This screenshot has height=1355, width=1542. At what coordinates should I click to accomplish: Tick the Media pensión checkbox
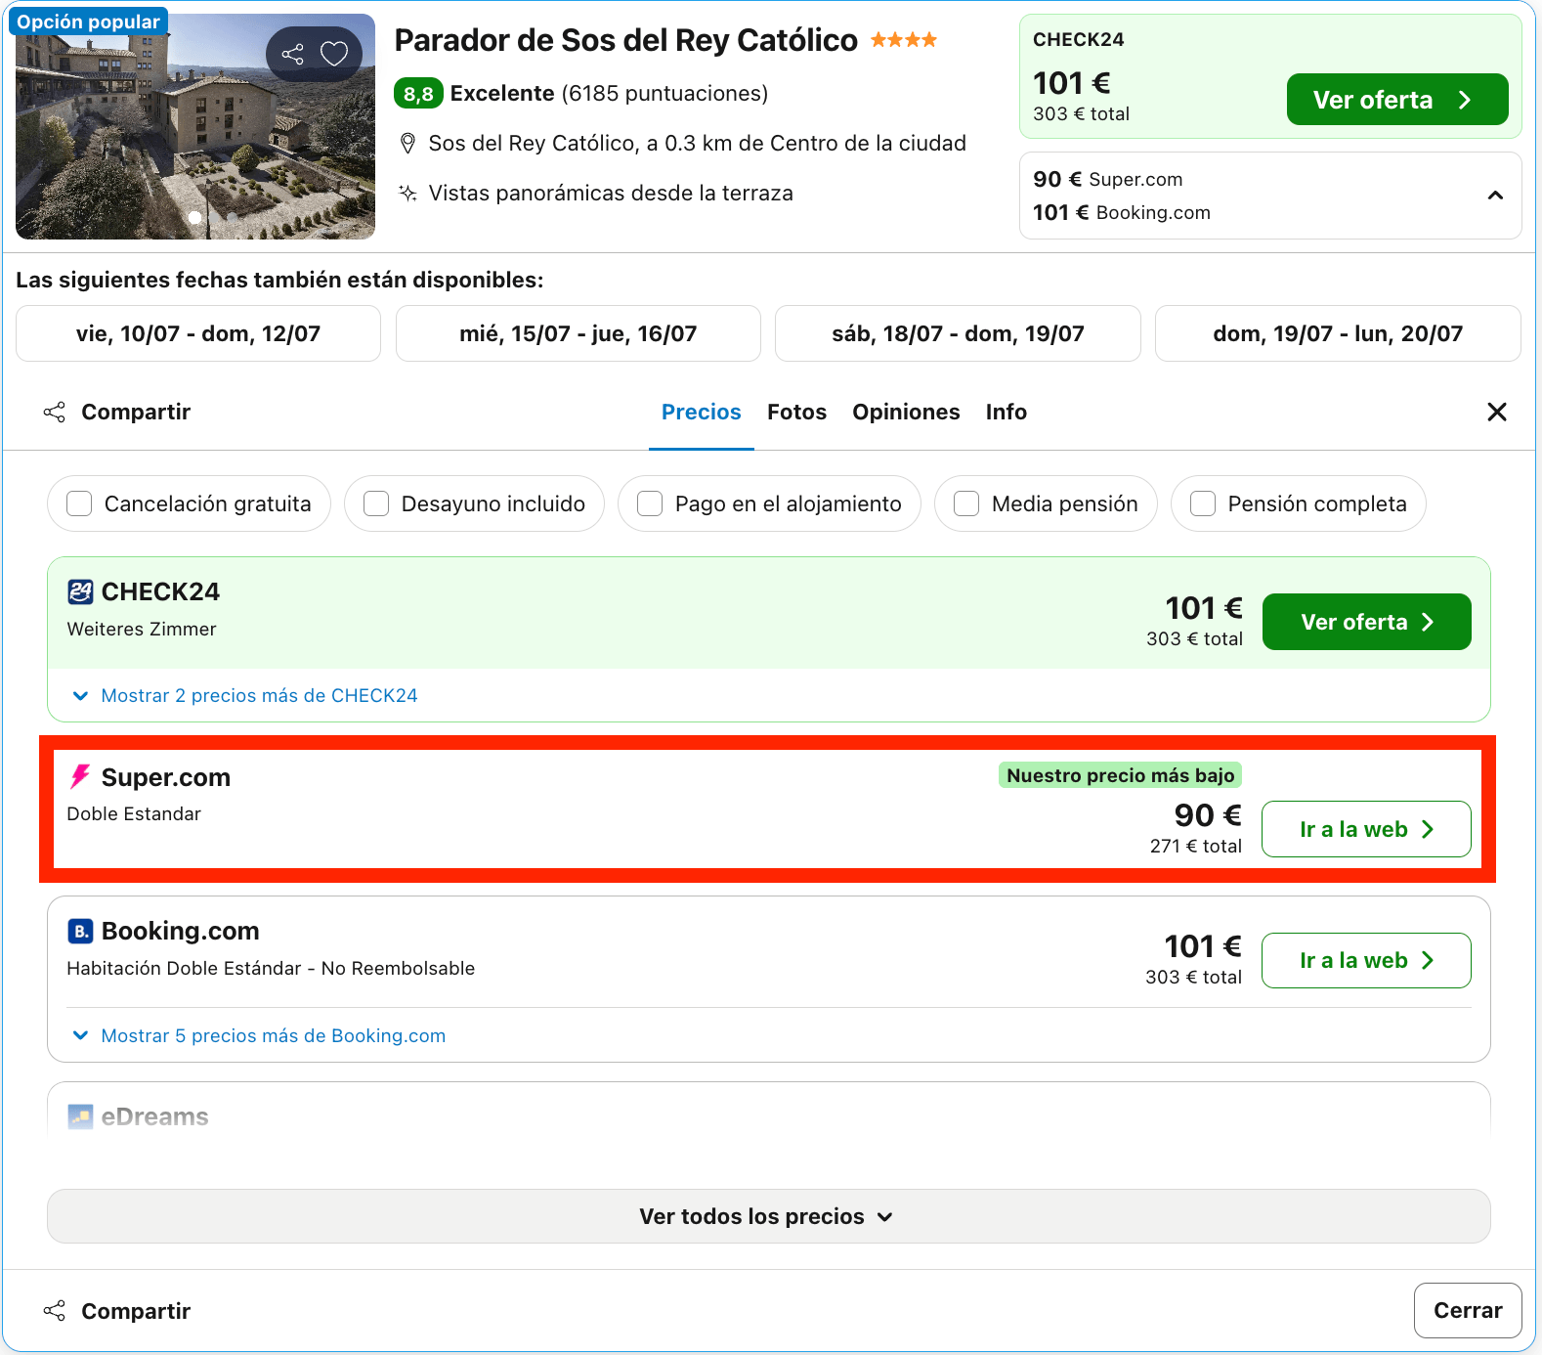(966, 503)
